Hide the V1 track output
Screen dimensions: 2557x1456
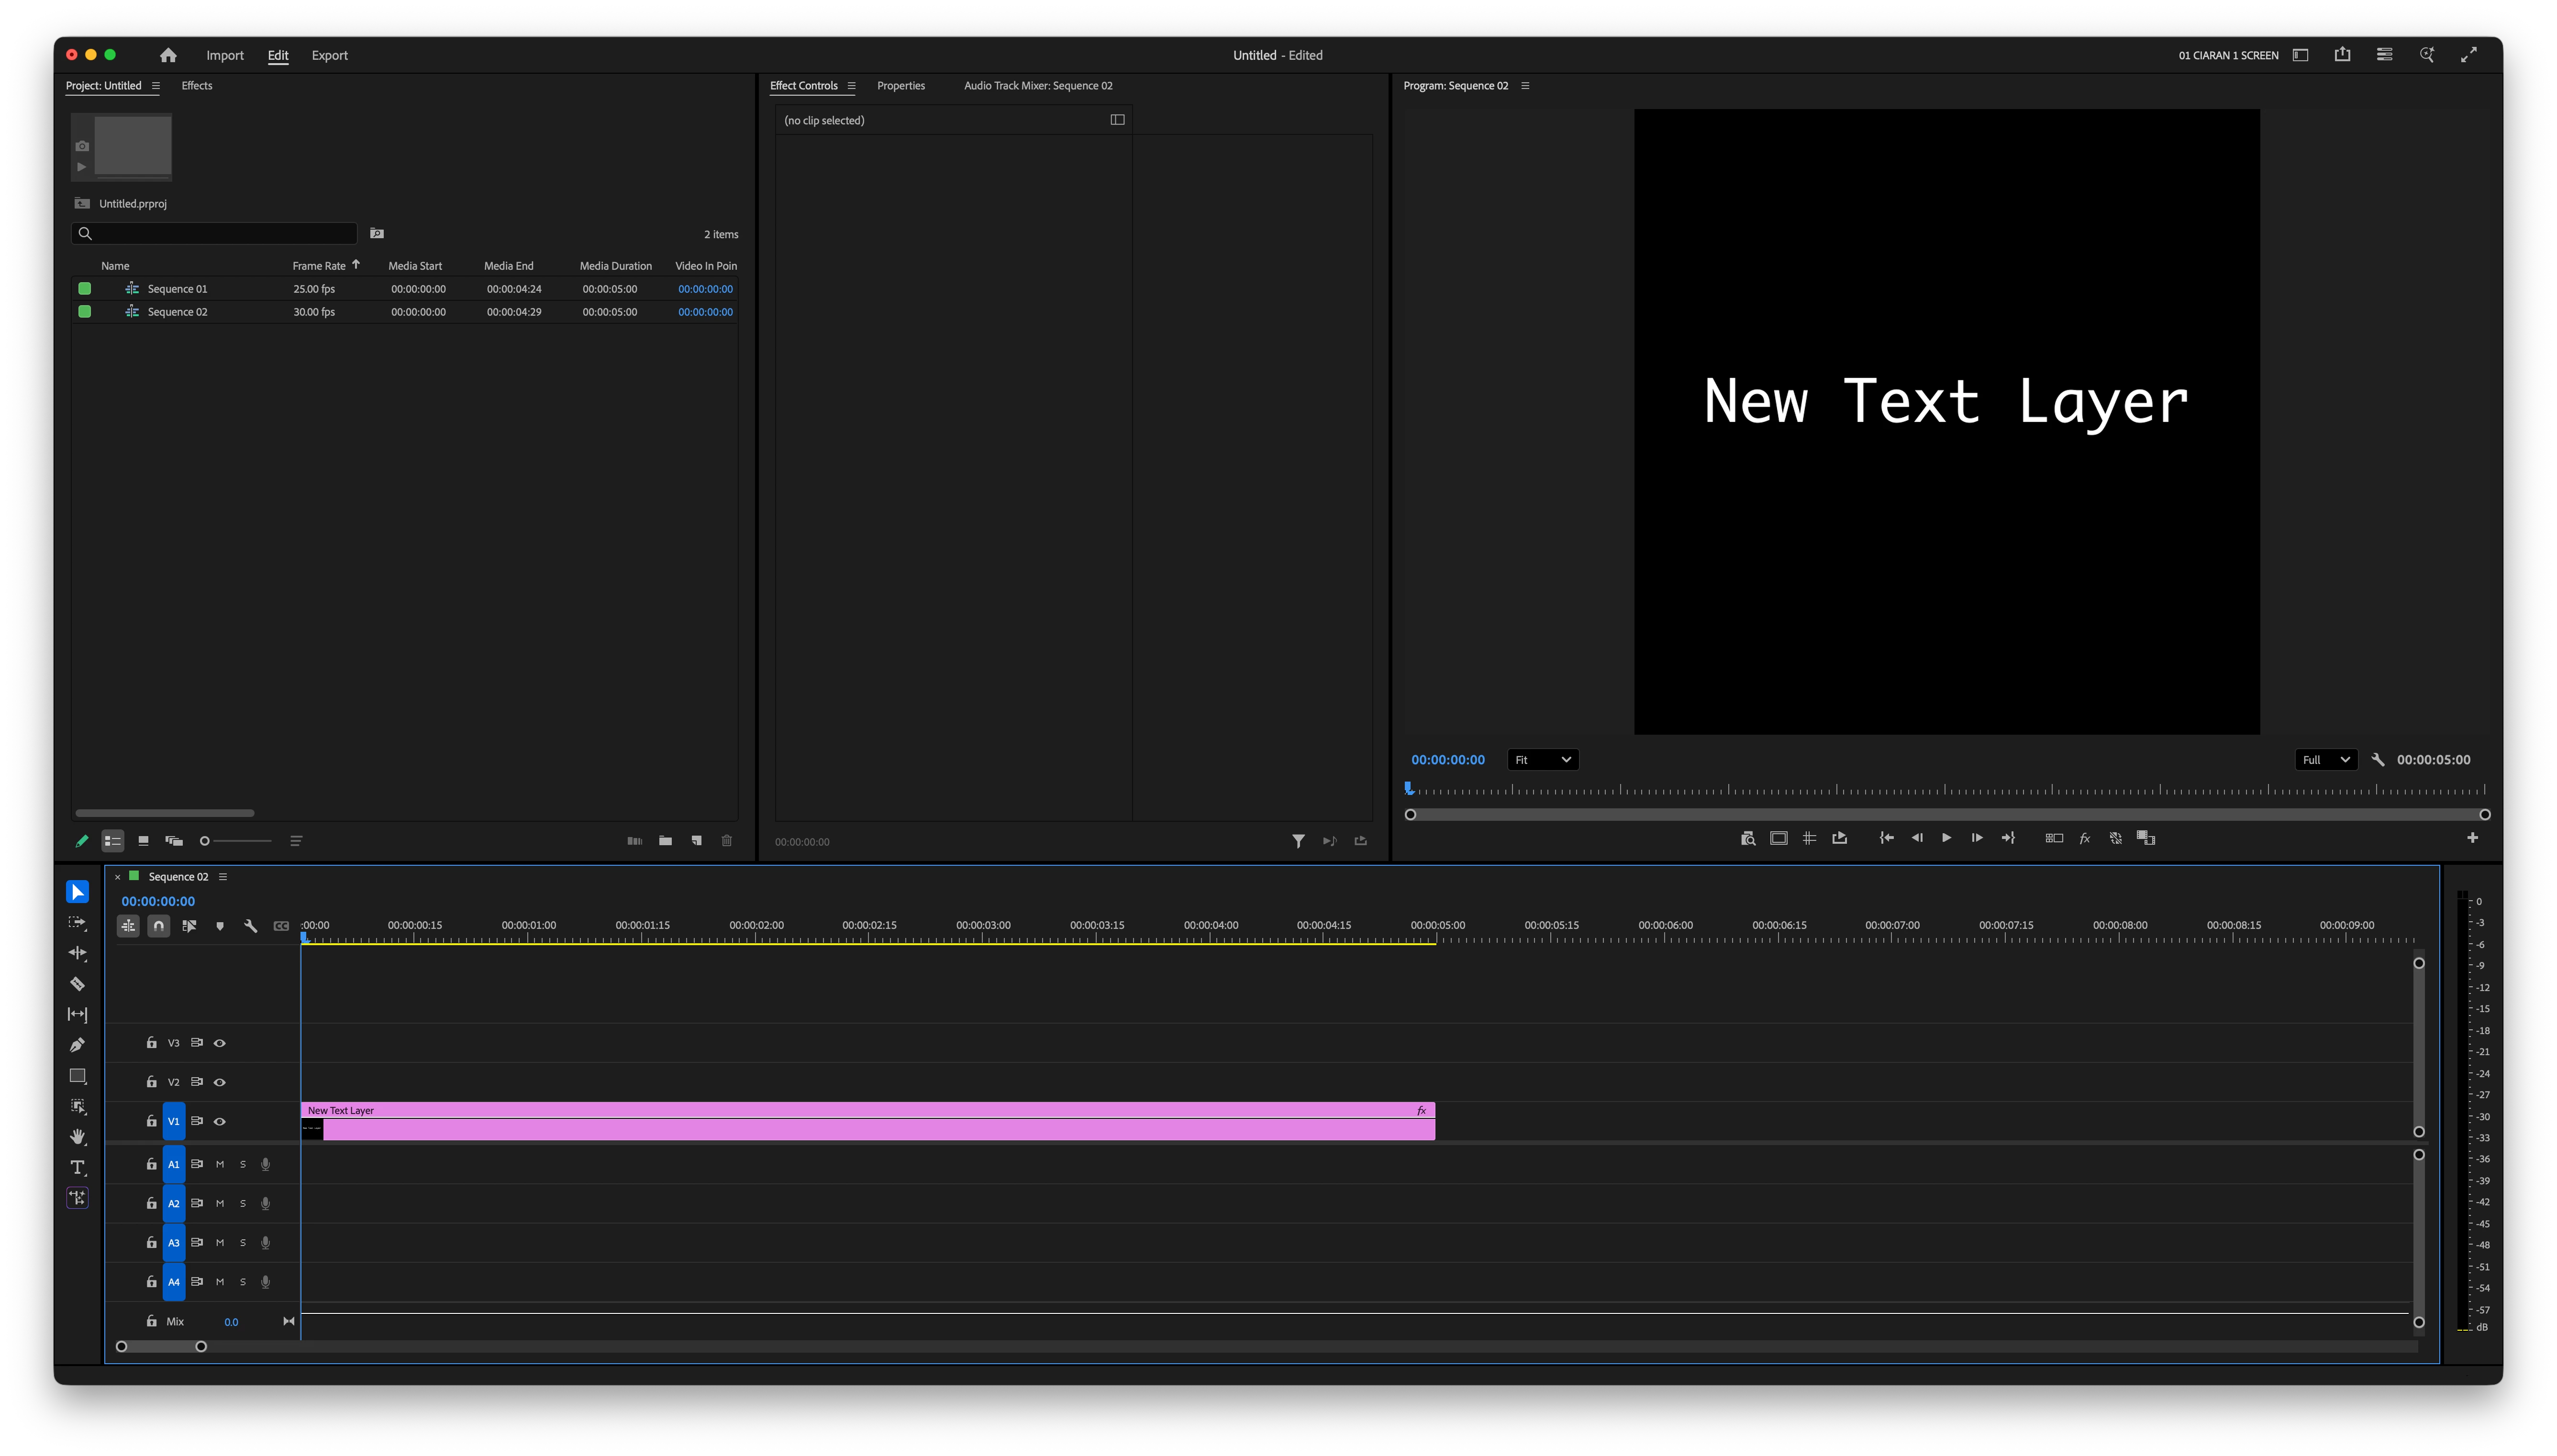[x=220, y=1121]
